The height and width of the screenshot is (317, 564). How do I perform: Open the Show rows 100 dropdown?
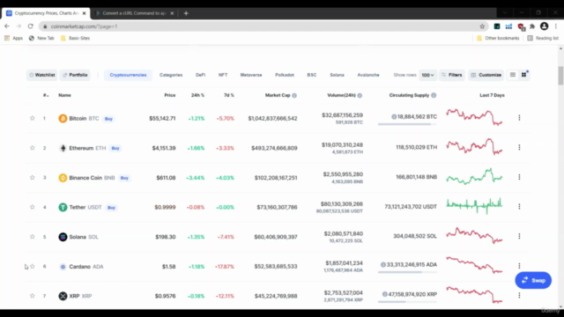pyautogui.click(x=427, y=75)
